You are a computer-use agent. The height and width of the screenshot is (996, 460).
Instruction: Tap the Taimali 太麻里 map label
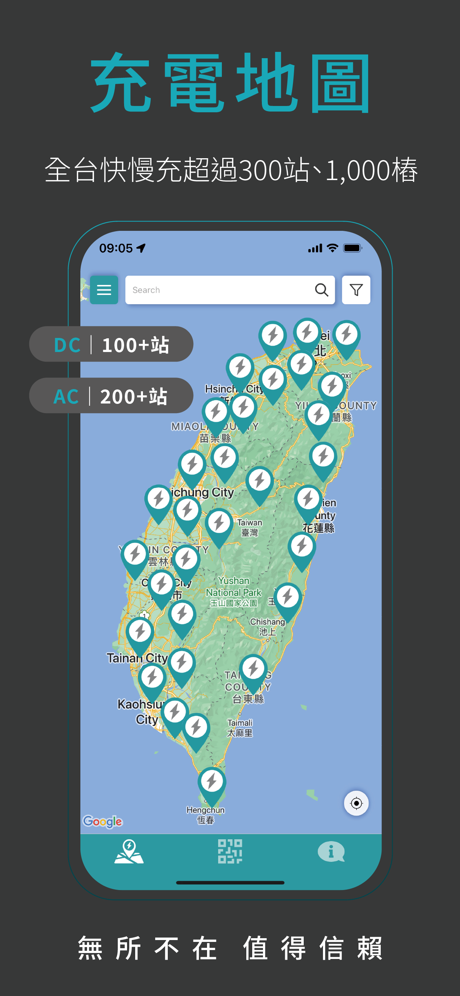point(240,728)
